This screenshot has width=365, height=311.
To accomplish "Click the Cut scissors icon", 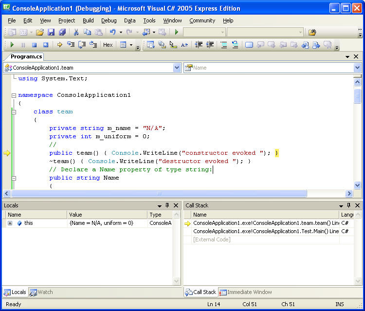I will [76, 32].
